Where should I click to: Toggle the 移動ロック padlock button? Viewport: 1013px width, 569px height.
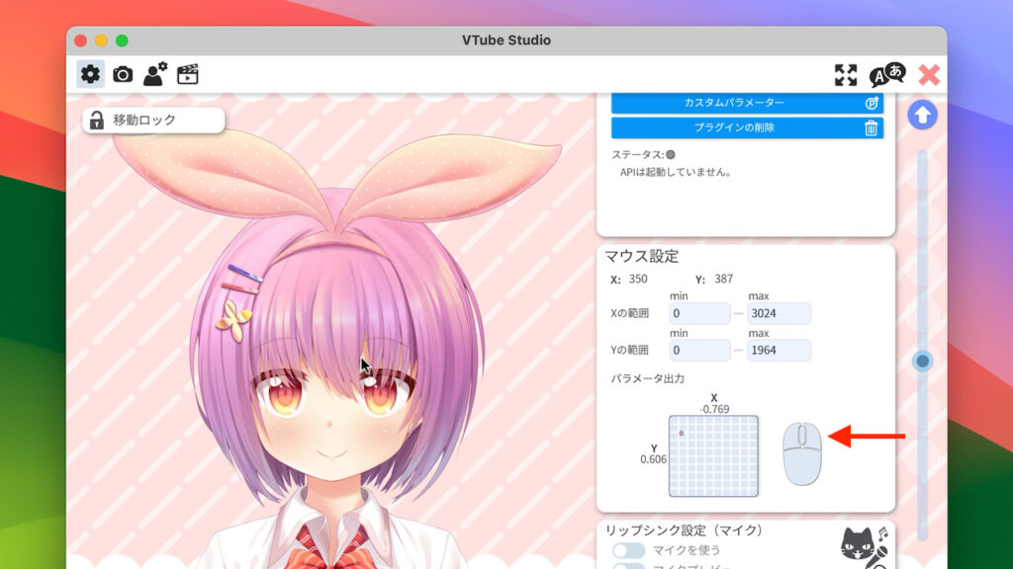pyautogui.click(x=153, y=120)
